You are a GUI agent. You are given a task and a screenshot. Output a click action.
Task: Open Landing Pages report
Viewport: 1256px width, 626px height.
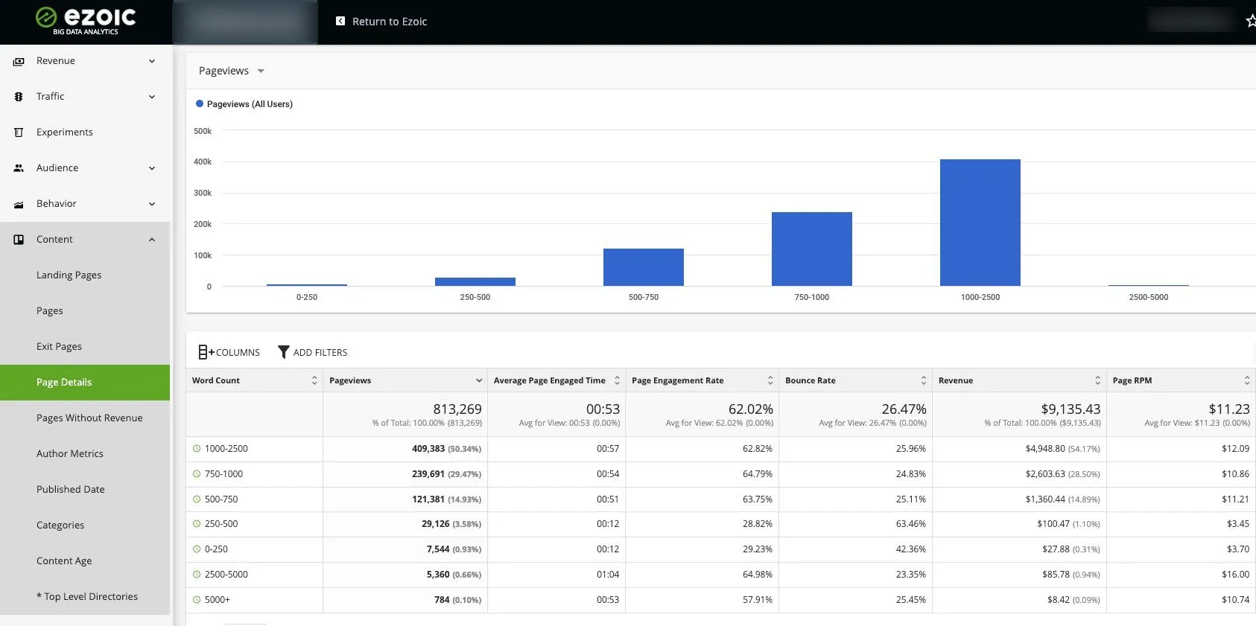pyautogui.click(x=69, y=275)
